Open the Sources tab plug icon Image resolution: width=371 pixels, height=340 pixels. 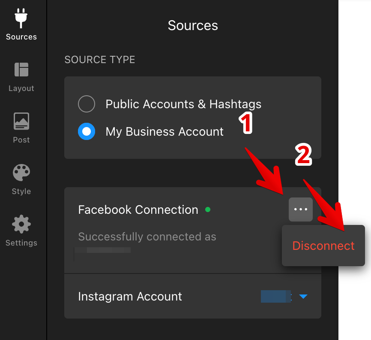point(21,18)
